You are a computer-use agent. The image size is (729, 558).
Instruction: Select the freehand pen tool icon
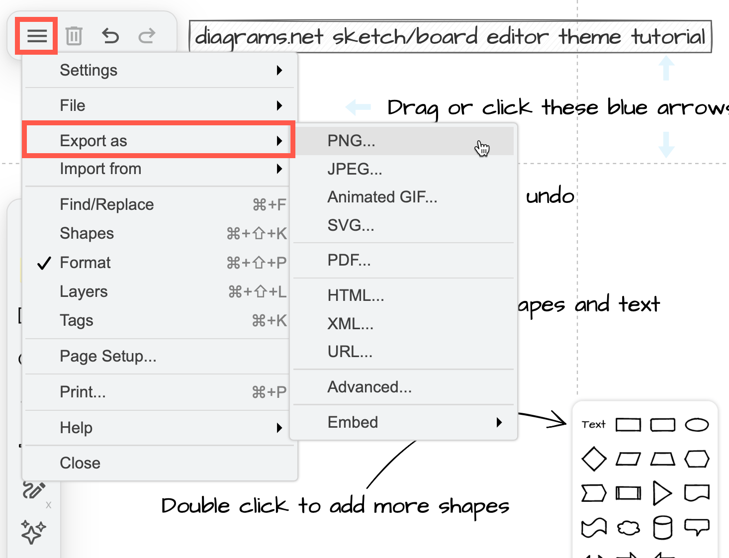(x=34, y=490)
